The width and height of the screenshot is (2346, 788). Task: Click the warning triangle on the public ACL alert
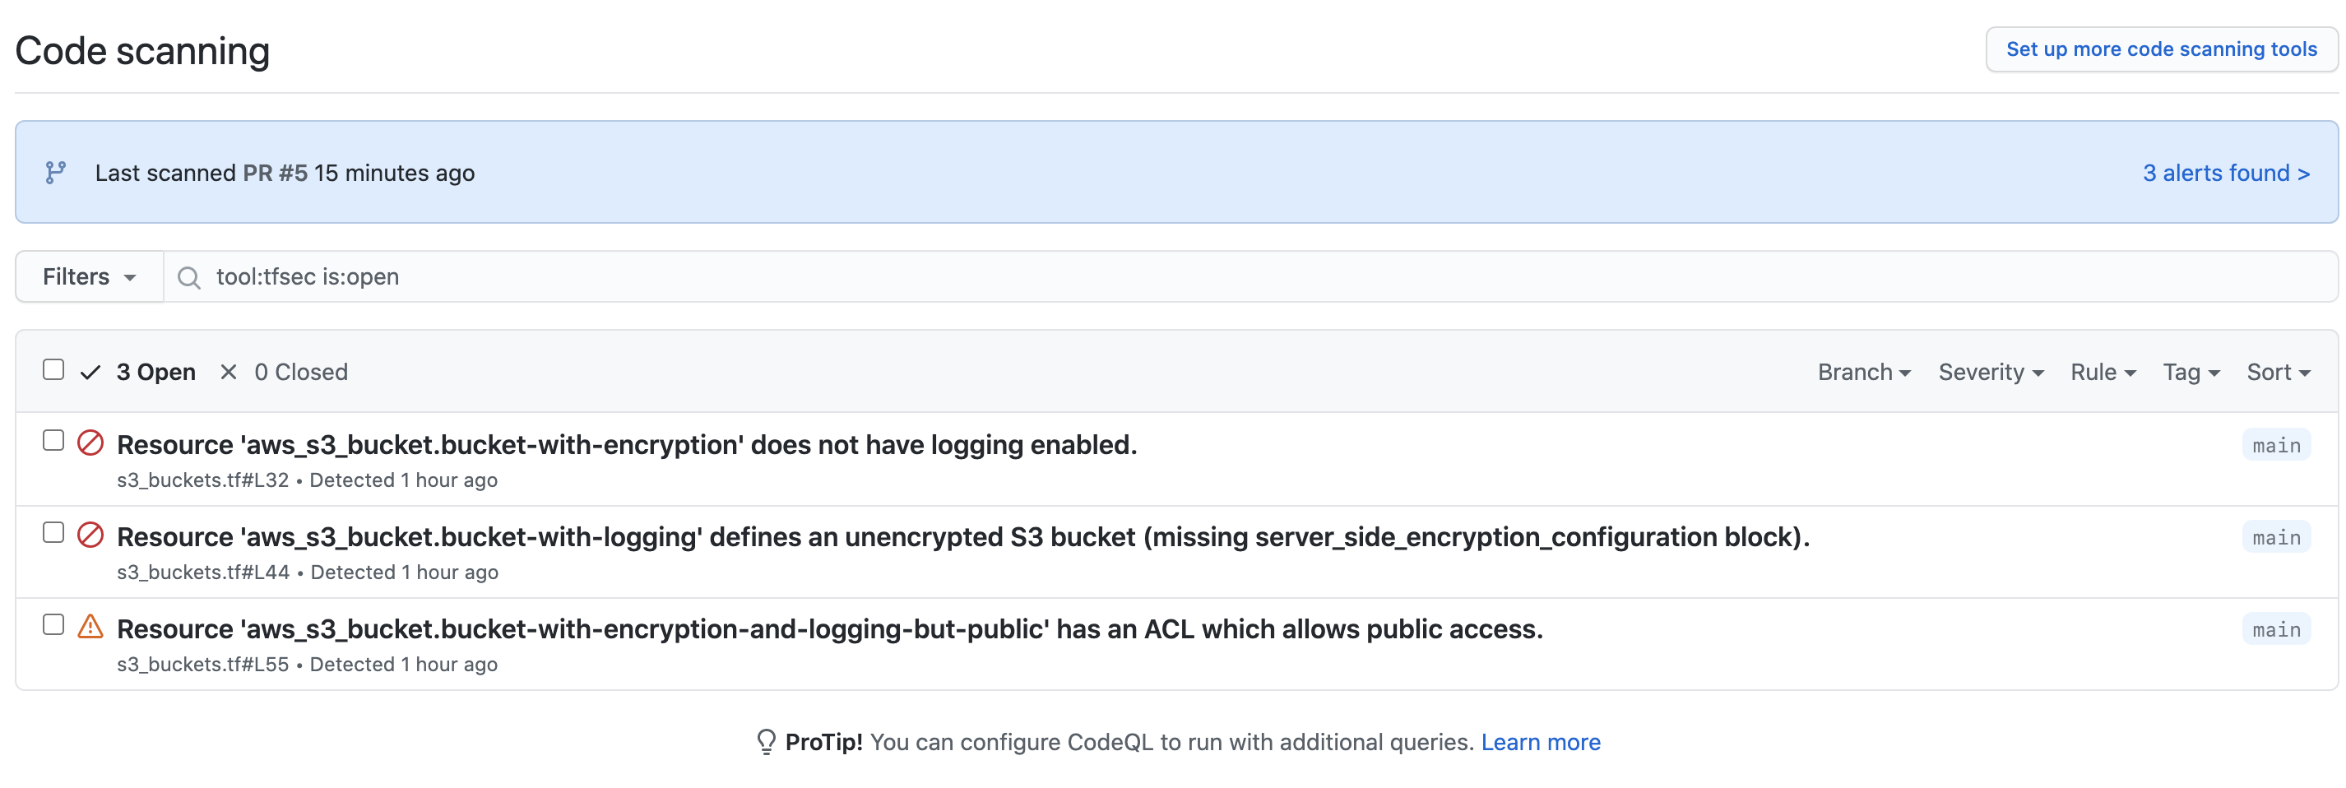pos(91,626)
